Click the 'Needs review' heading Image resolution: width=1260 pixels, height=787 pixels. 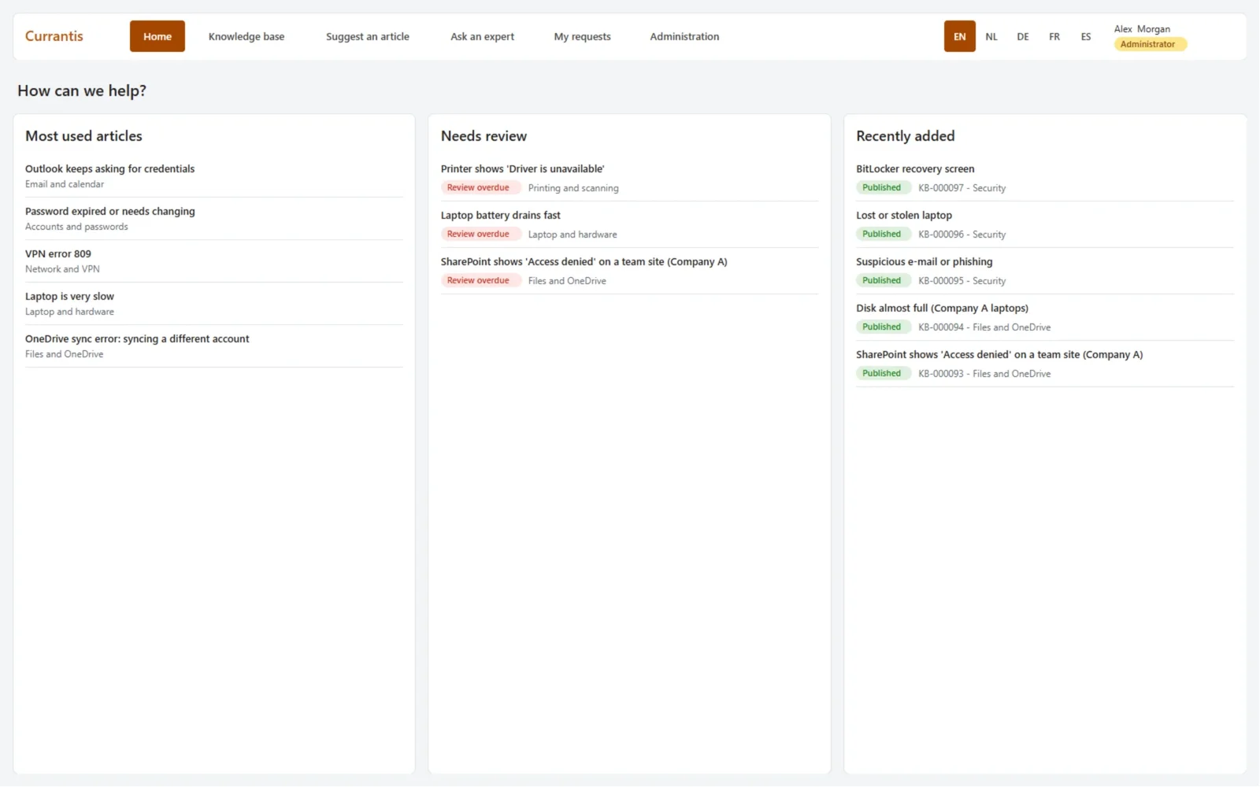tap(484, 136)
